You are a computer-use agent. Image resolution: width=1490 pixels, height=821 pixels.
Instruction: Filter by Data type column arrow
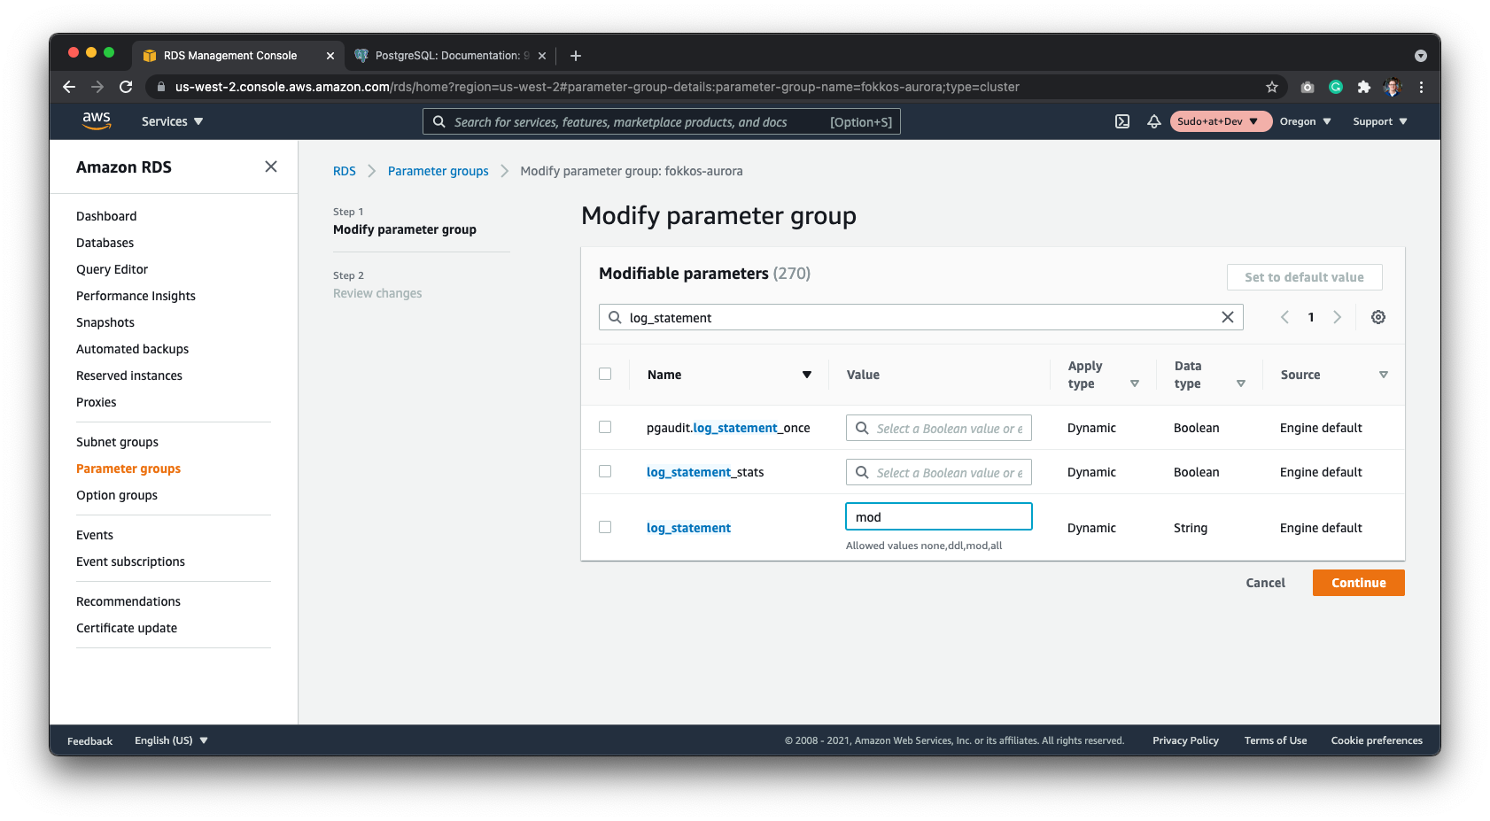click(1241, 383)
